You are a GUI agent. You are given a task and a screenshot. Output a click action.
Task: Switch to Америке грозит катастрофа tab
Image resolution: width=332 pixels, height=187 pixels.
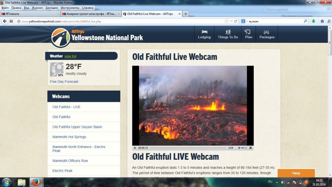tap(91, 14)
